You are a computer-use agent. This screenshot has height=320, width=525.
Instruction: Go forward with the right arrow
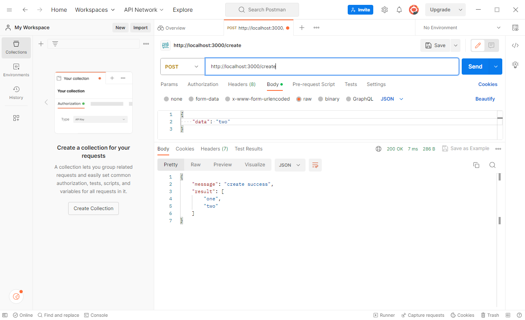(40, 10)
